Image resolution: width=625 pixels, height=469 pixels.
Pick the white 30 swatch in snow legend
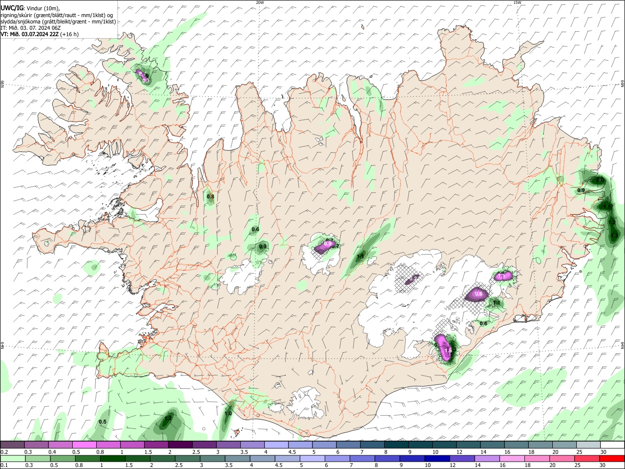[x=612, y=445]
